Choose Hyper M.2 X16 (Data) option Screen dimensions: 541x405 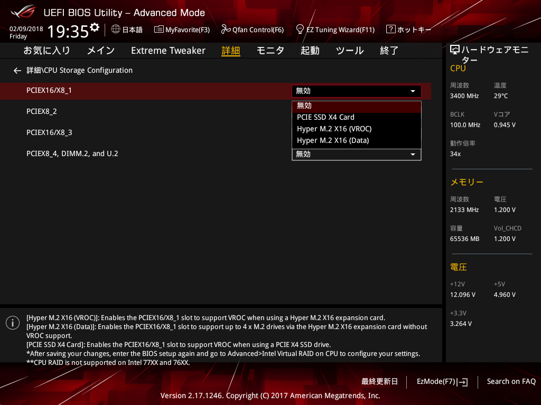357,141
